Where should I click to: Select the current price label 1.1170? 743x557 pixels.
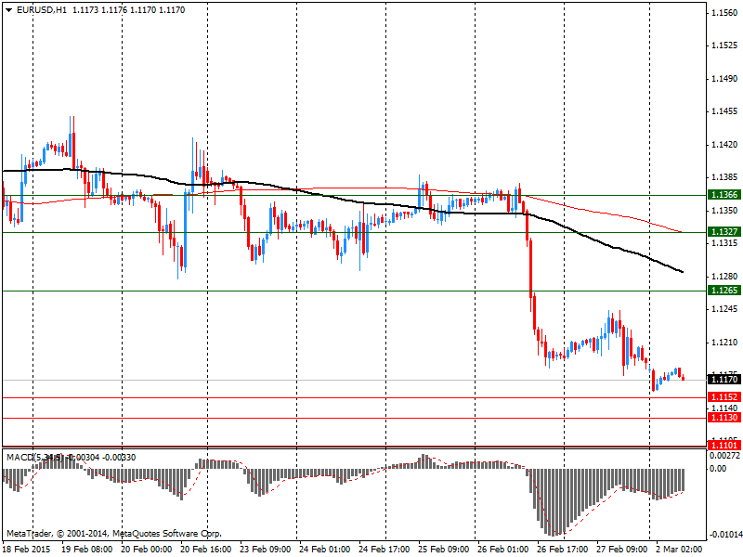pyautogui.click(x=723, y=379)
